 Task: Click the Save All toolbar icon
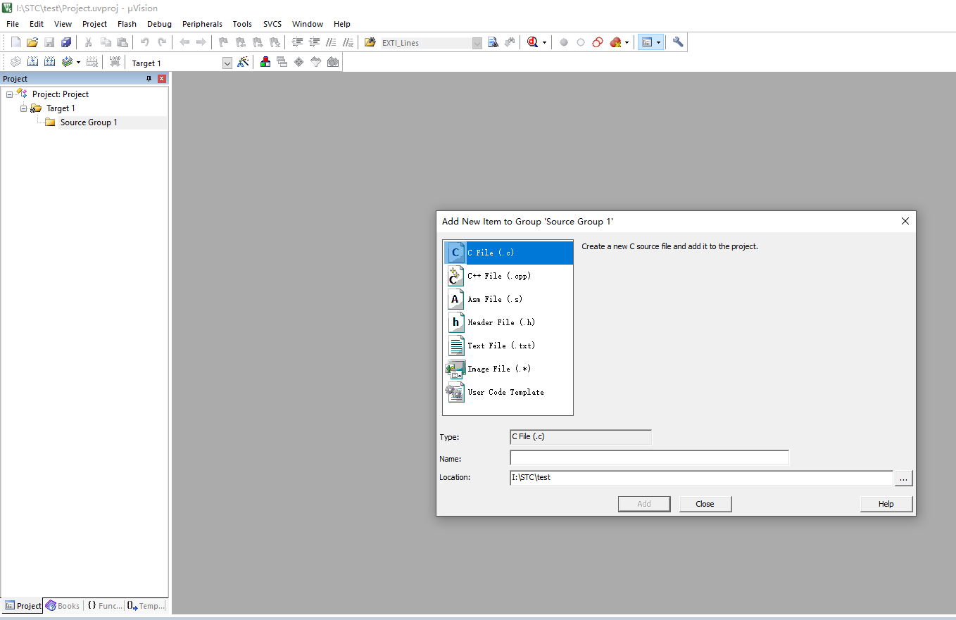66,42
